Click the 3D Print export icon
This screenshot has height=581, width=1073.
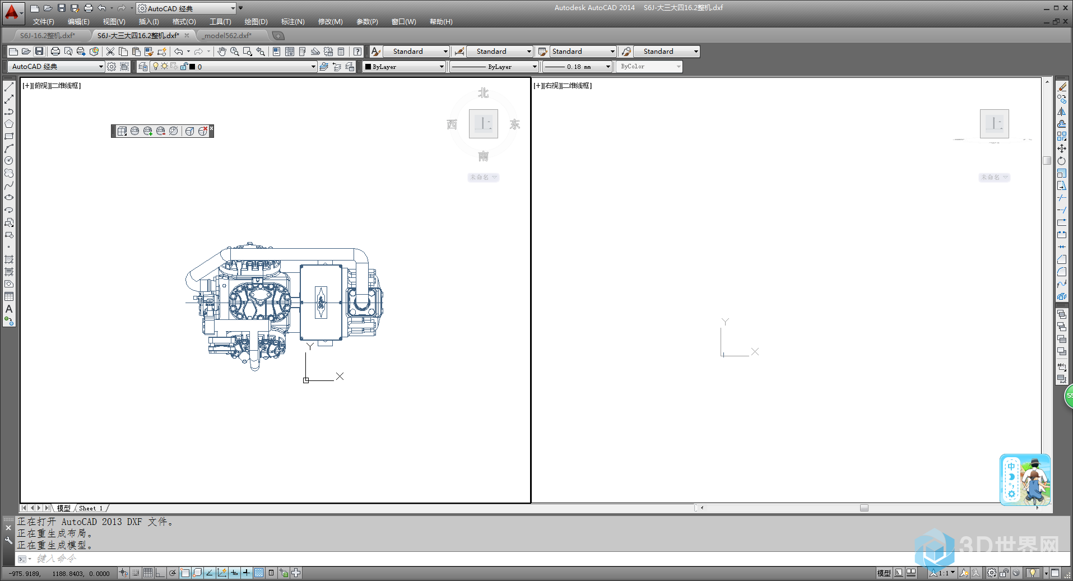pos(94,52)
